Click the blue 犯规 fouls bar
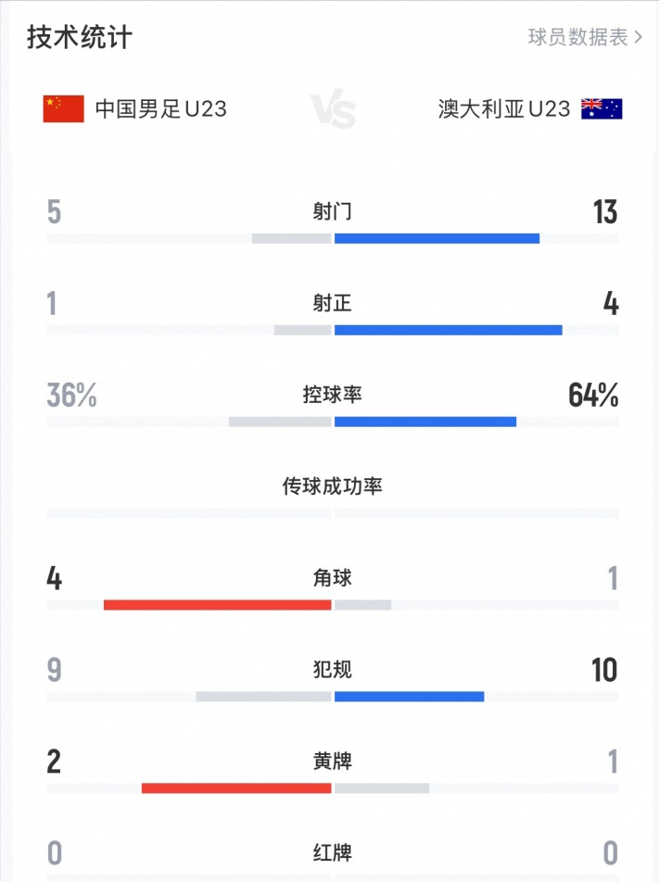 [409, 697]
